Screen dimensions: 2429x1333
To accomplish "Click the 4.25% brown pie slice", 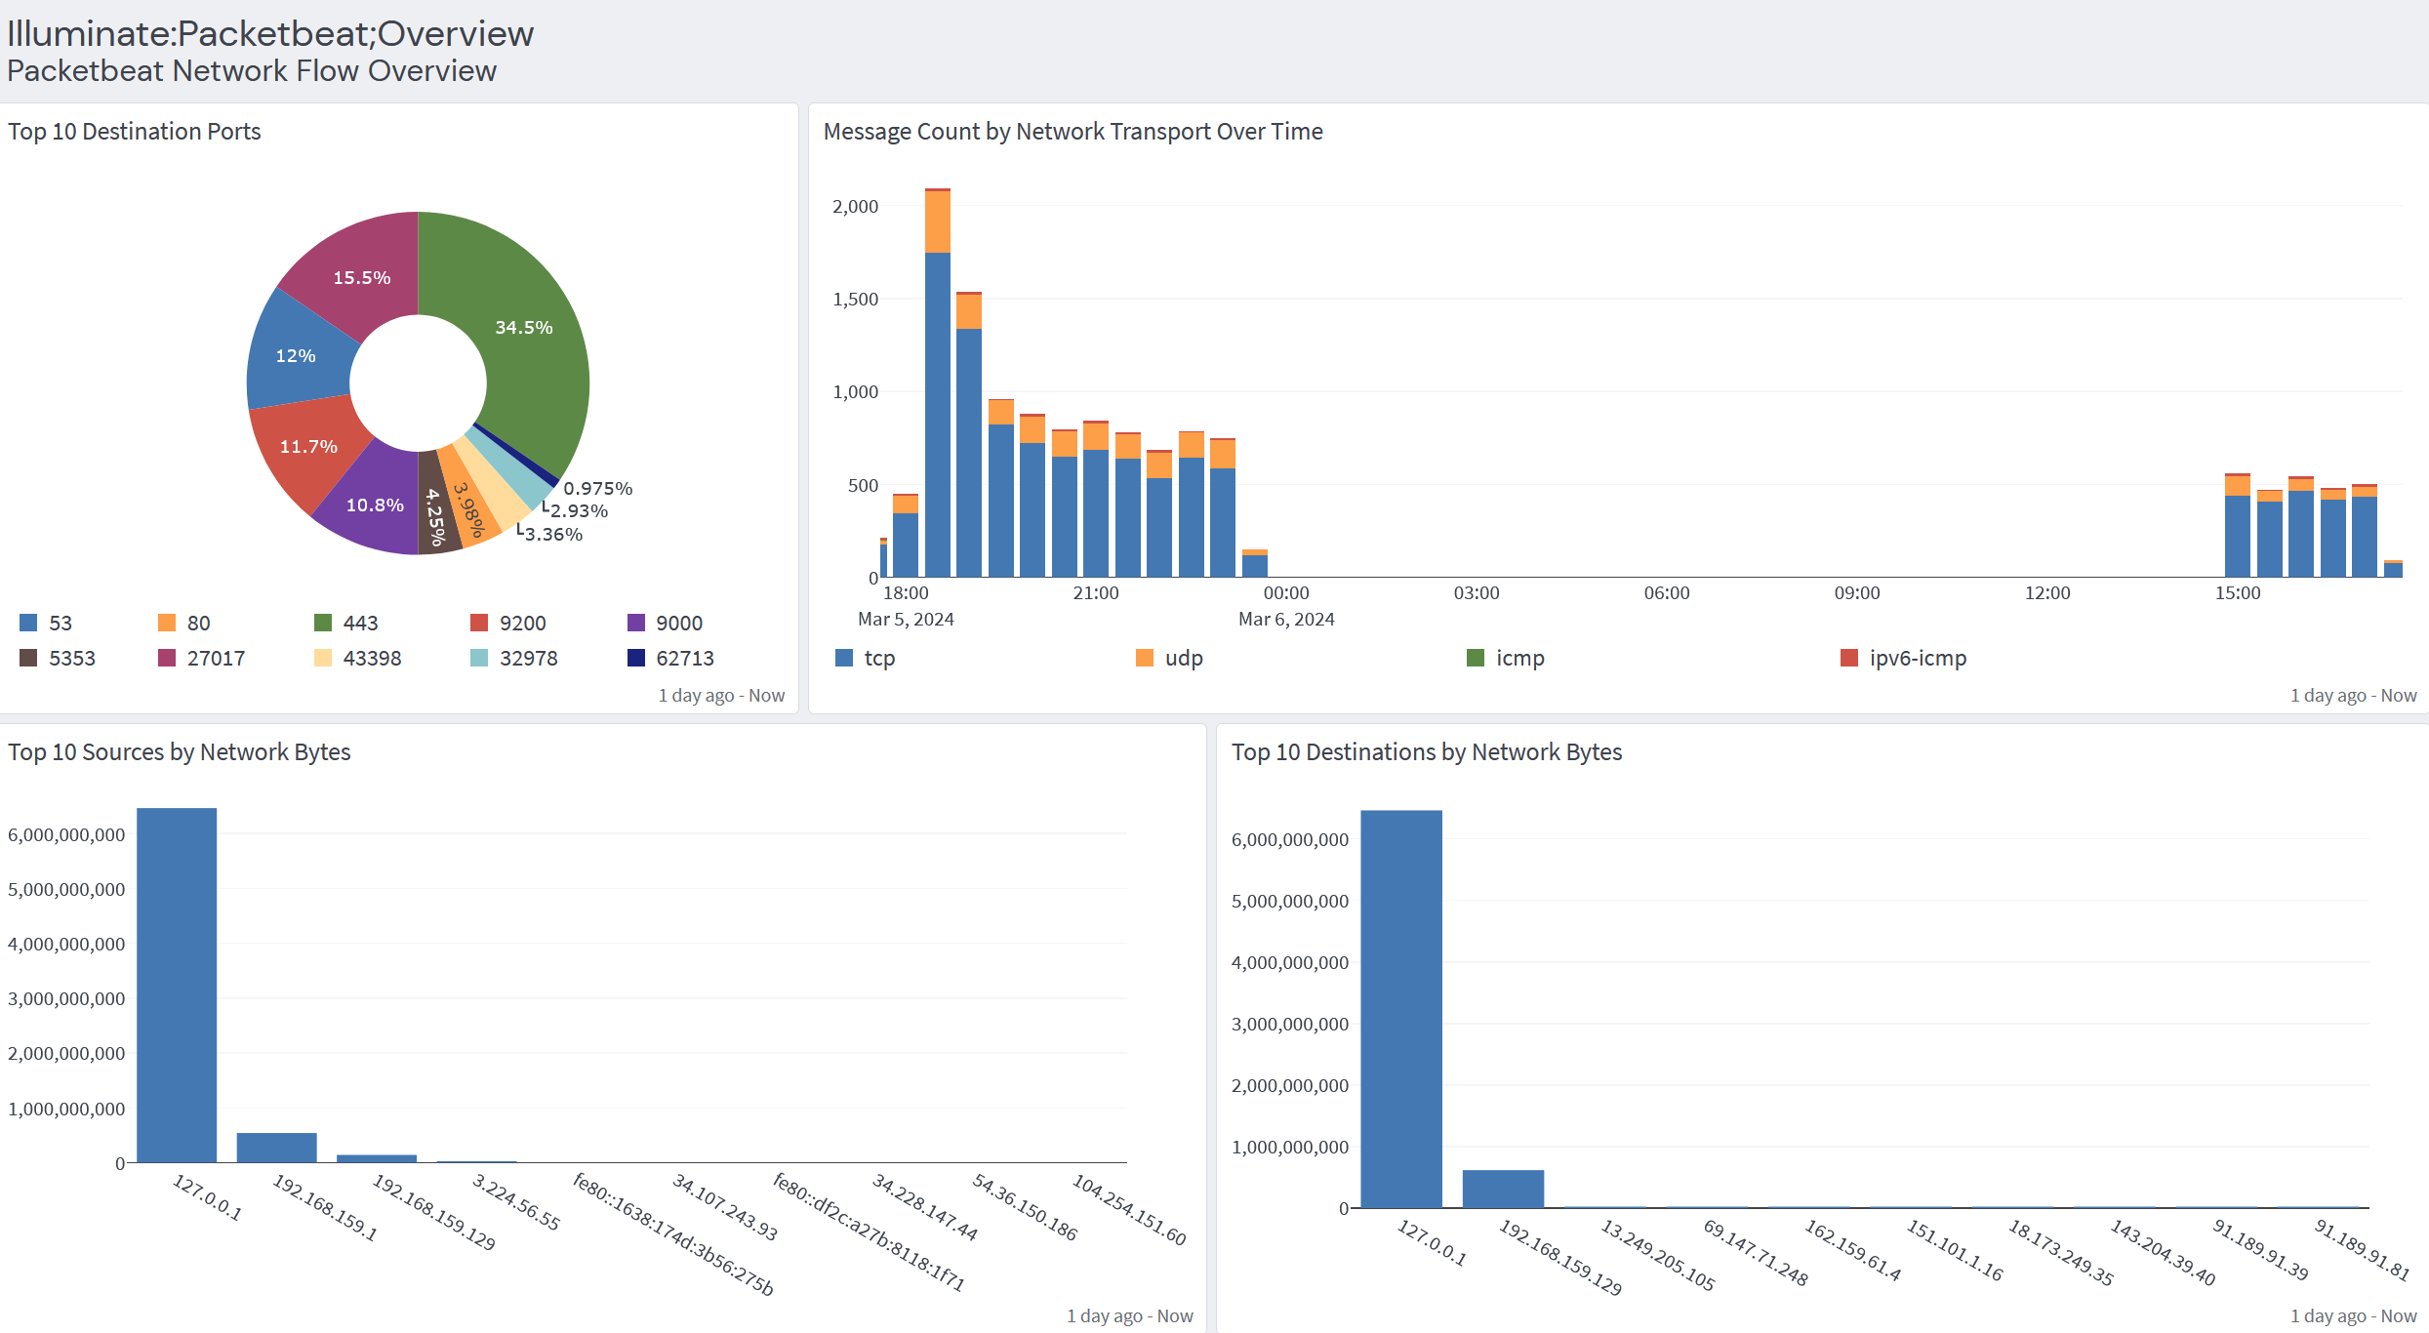I will tap(437, 515).
